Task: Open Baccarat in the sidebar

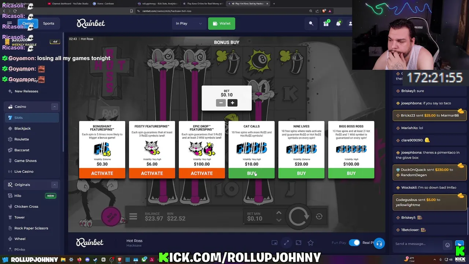Action: pos(32,150)
